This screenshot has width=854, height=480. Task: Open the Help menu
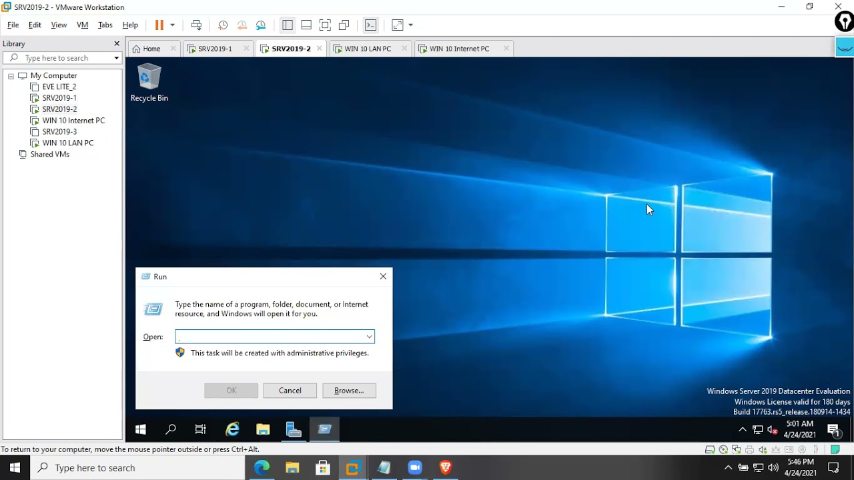pyautogui.click(x=130, y=25)
